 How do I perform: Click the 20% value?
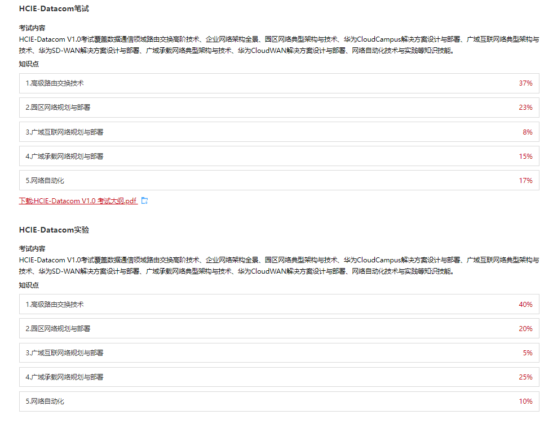pyautogui.click(x=525, y=329)
